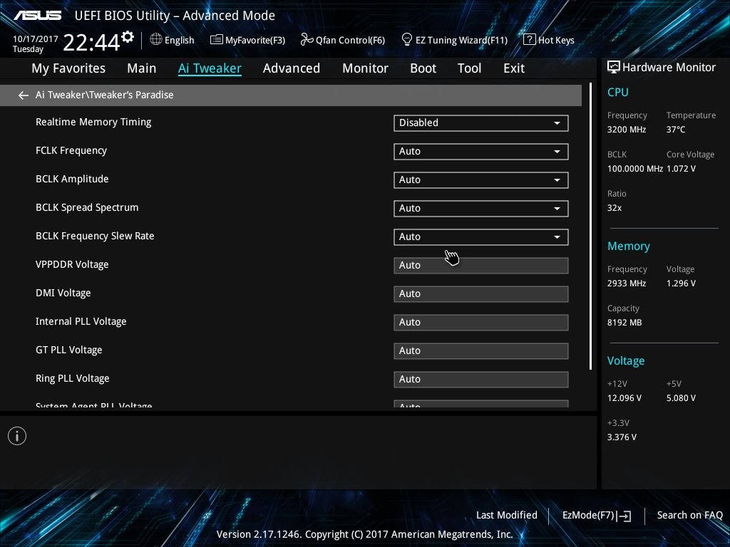Switch to My Favorites tab
The image size is (730, 547).
[x=68, y=68]
